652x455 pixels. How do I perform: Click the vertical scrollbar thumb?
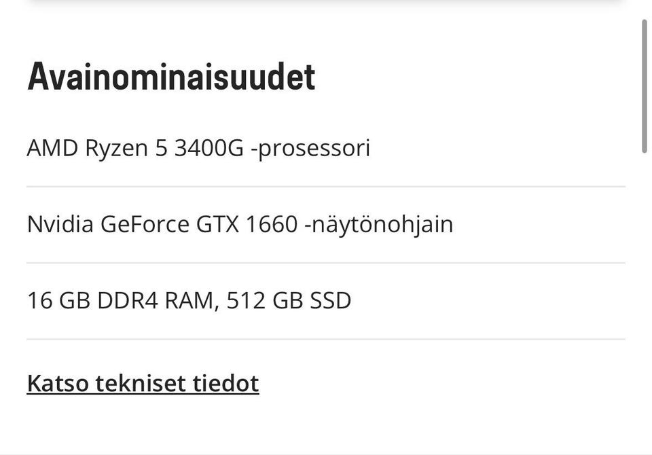click(645, 85)
